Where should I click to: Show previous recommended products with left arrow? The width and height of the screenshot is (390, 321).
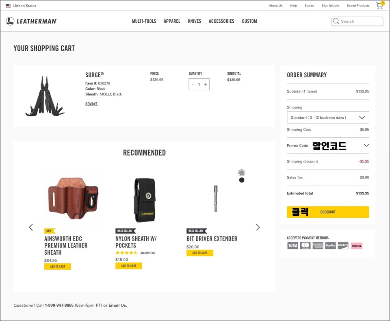(x=31, y=227)
